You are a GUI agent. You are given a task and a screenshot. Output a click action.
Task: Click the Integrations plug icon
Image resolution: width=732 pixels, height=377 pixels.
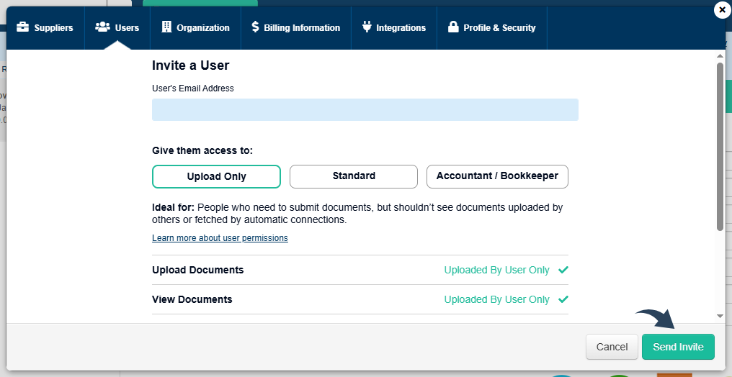(367, 27)
